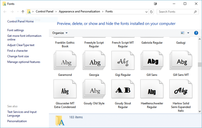Expand the chevron after Control Panel breadcrumb
The image size is (202, 128).
pyautogui.click(x=56, y=12)
